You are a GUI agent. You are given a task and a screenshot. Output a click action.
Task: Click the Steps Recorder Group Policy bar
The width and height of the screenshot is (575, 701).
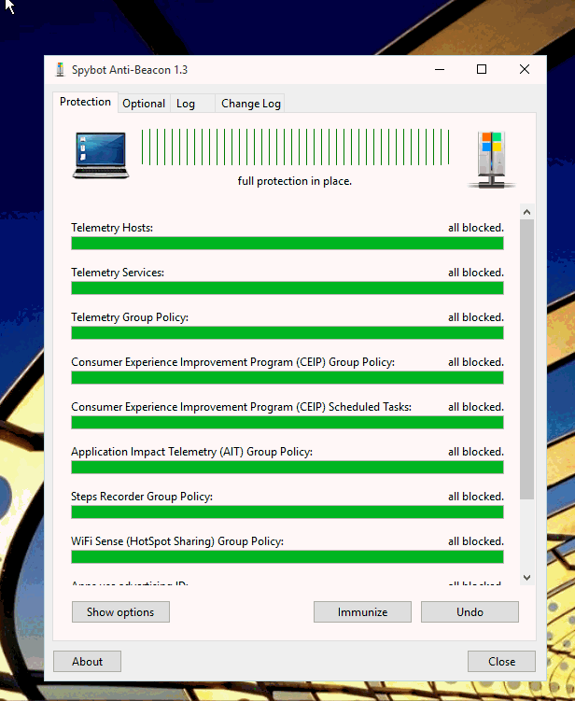(x=287, y=512)
